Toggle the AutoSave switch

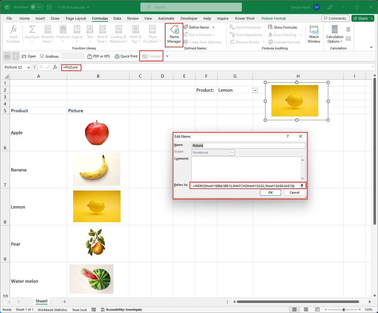point(37,7)
